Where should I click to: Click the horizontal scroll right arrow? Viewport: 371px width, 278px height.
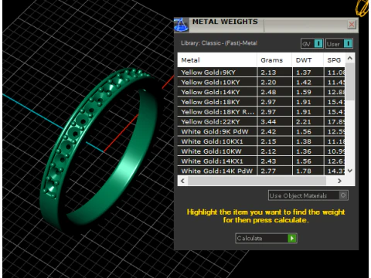tap(339, 181)
